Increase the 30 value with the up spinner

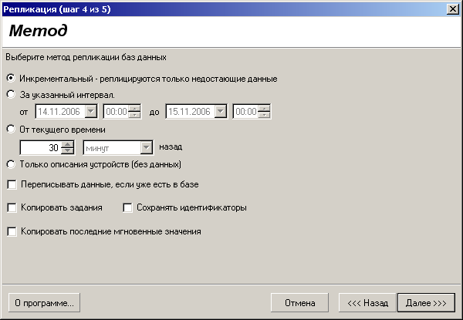pyautogui.click(x=68, y=144)
